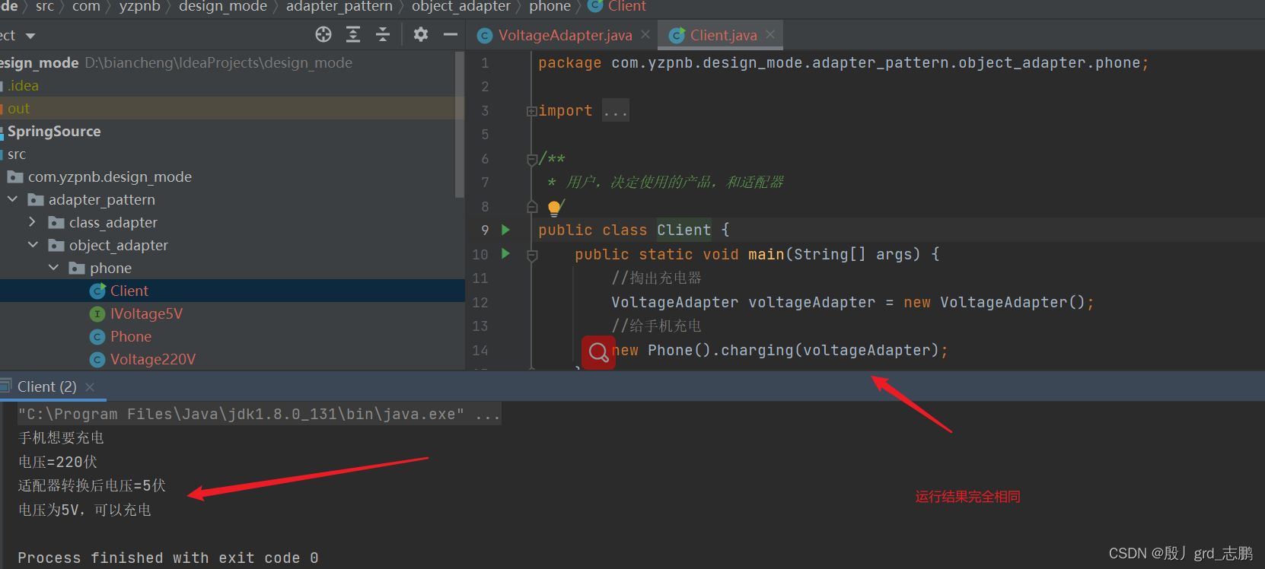The height and width of the screenshot is (569, 1265).
Task: Expand the class_adapter folder
Action: pos(32,222)
